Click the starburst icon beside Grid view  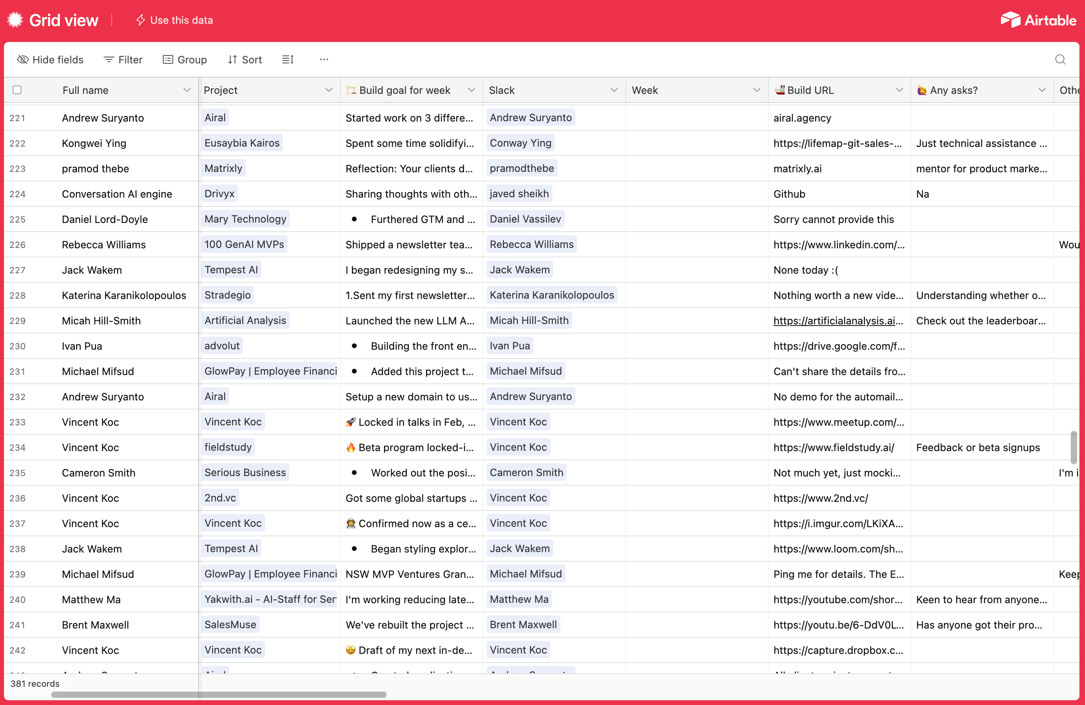(x=15, y=20)
